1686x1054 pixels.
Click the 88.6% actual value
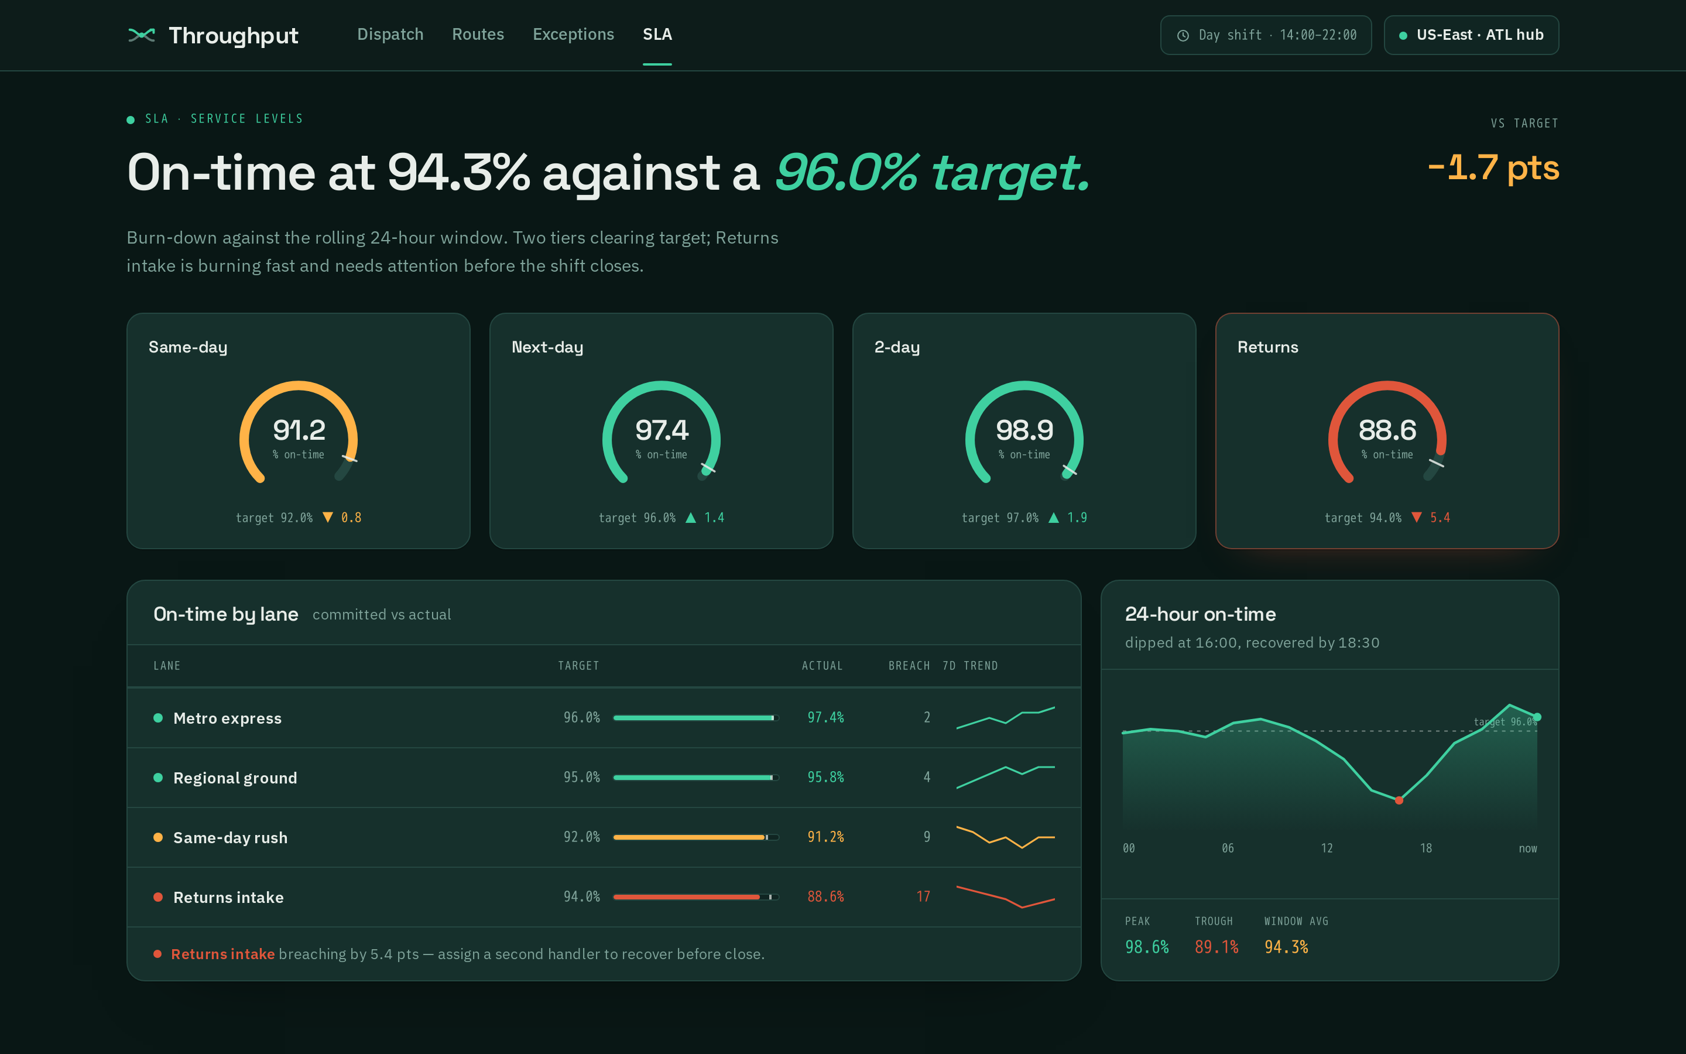pos(825,897)
